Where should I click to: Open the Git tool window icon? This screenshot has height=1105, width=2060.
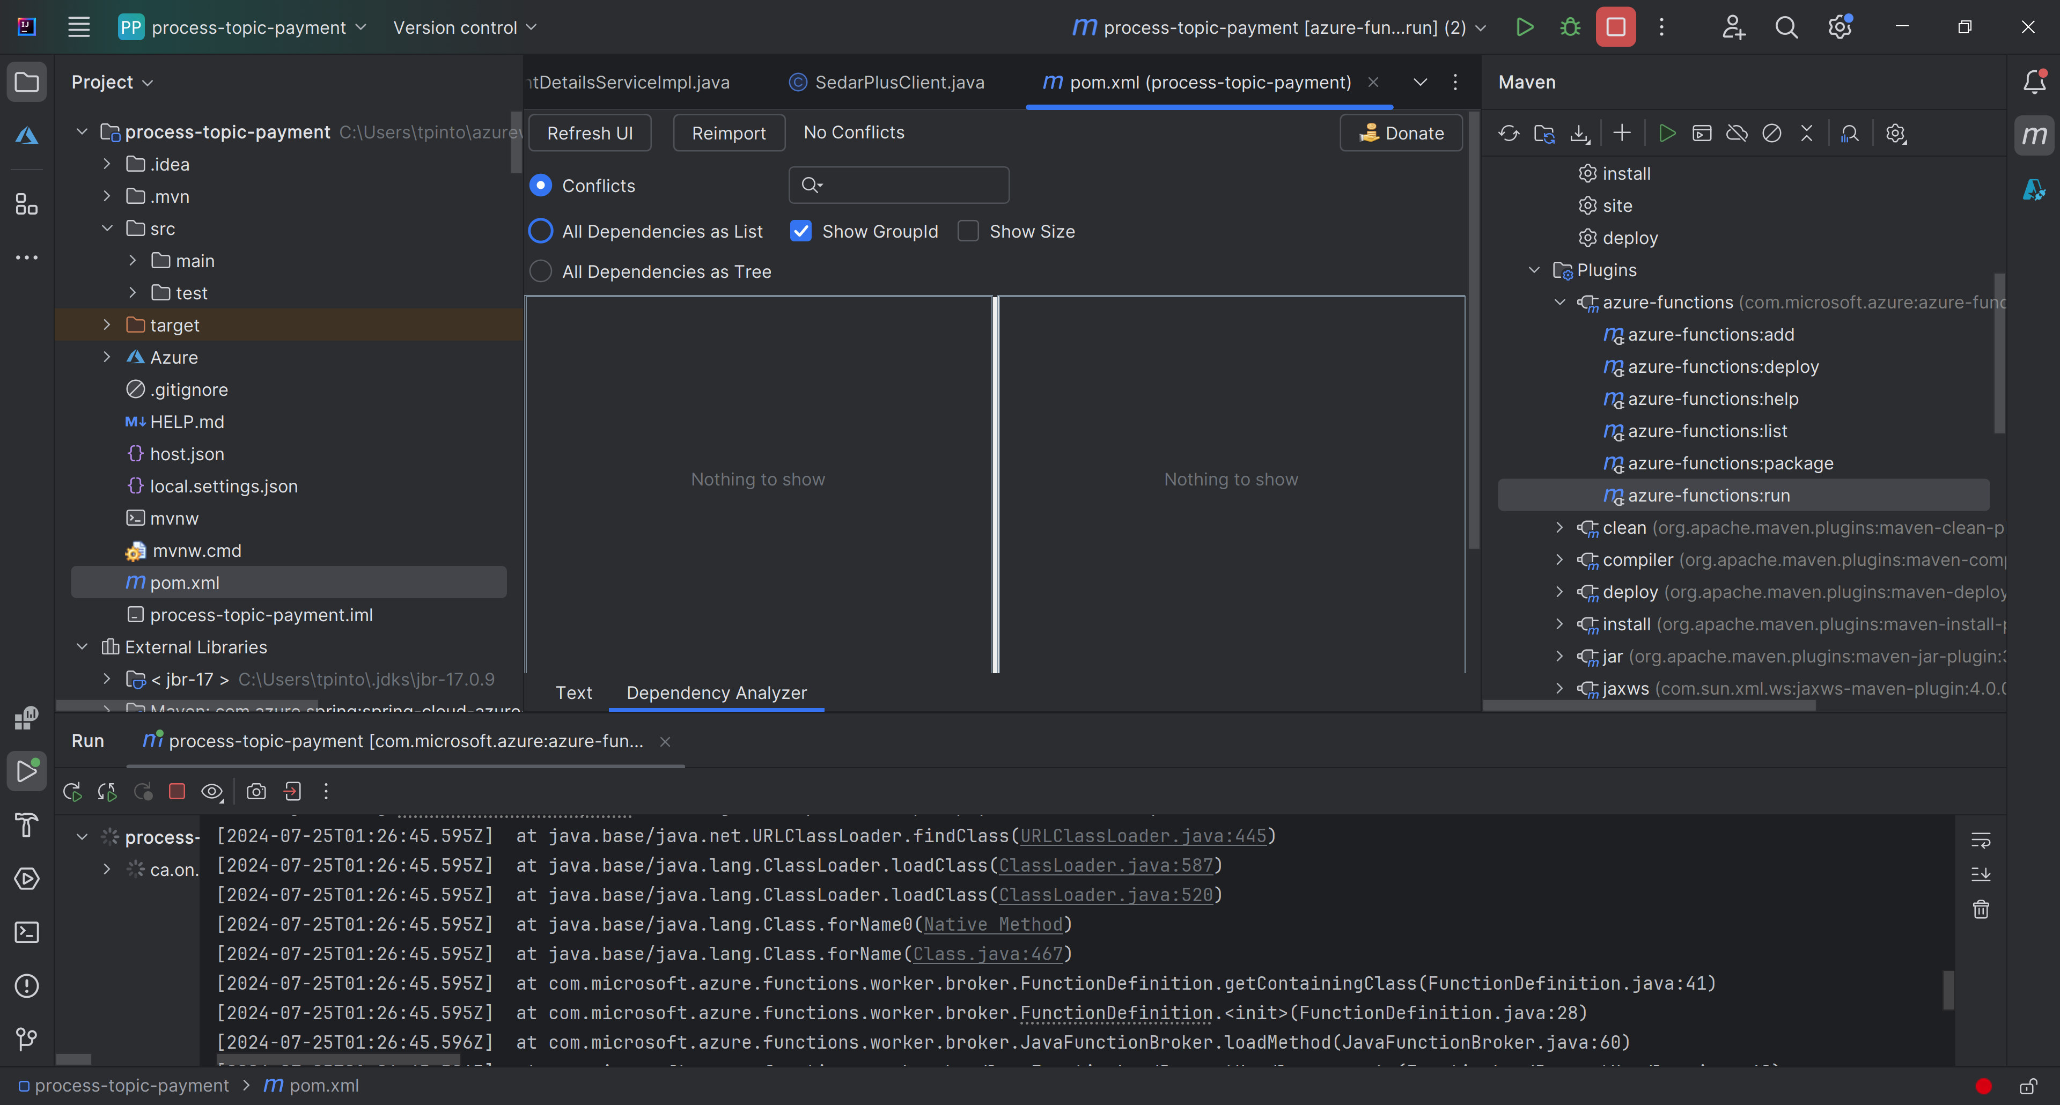pyautogui.click(x=26, y=1040)
